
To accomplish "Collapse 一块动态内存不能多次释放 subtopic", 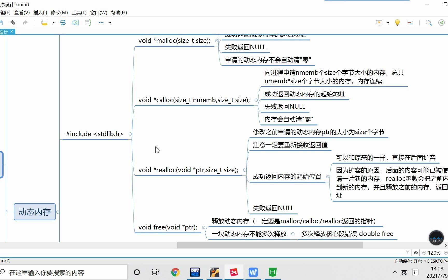I will pos(293,234).
